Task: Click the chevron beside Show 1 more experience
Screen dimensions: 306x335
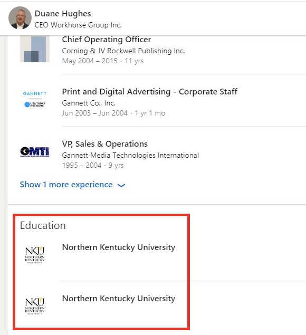Action: pyautogui.click(x=121, y=185)
